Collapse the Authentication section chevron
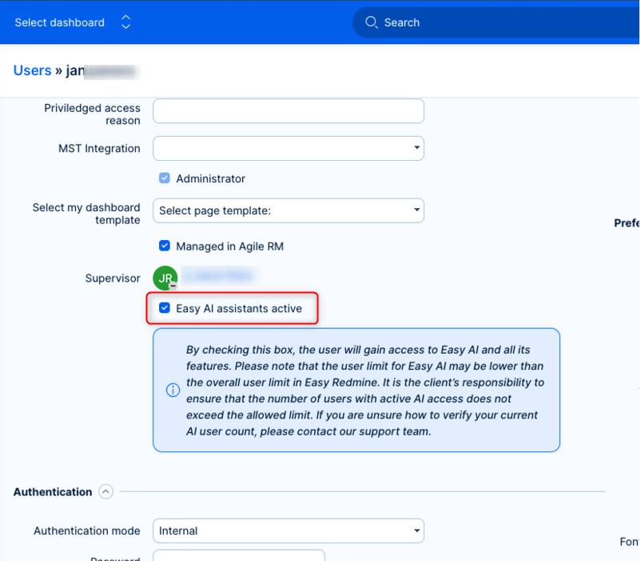Image resolution: width=641 pixels, height=561 pixels. (x=106, y=492)
